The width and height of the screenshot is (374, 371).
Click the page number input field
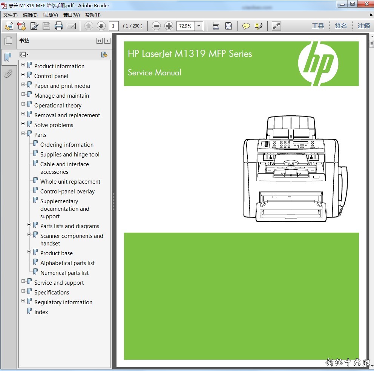click(x=113, y=26)
